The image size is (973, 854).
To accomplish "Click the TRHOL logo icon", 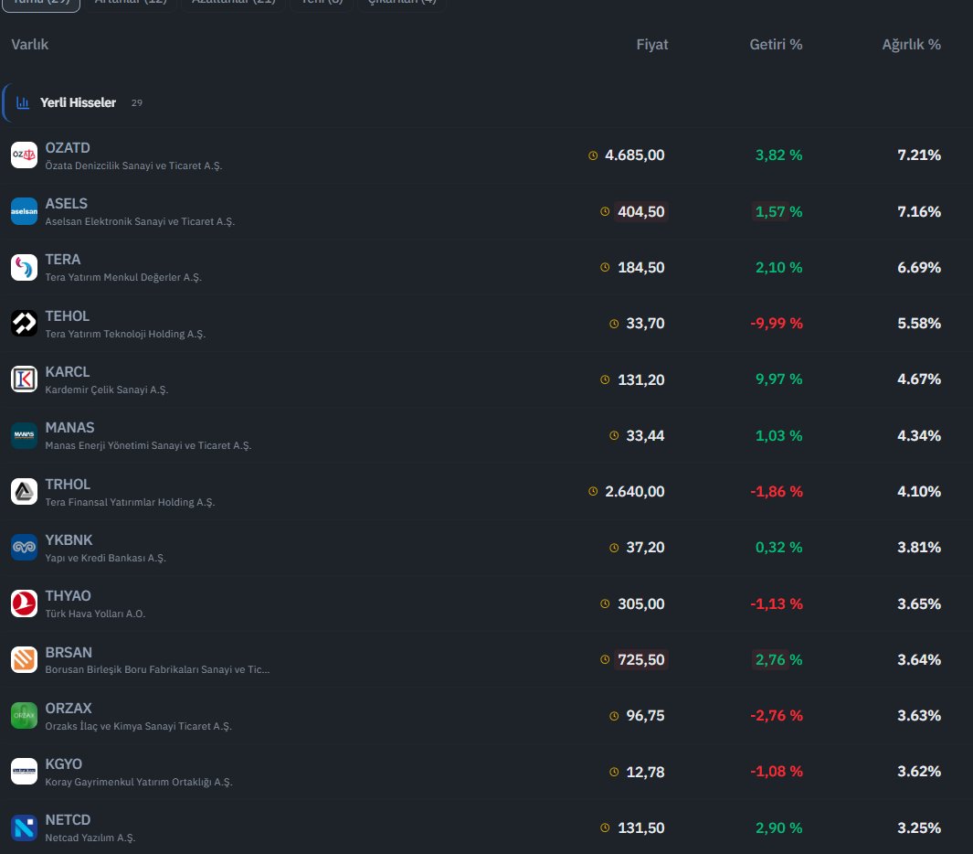I will 24,491.
